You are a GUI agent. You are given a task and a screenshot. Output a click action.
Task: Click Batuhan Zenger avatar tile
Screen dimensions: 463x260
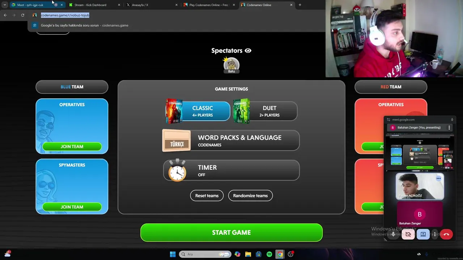(420, 214)
